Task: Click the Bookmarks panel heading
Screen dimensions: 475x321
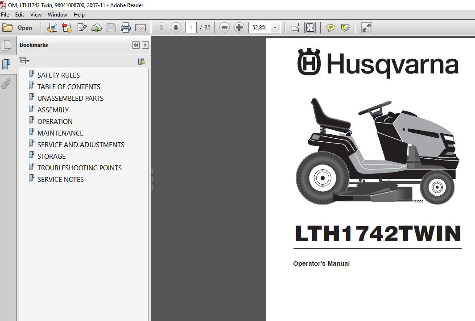Action: tap(33, 45)
